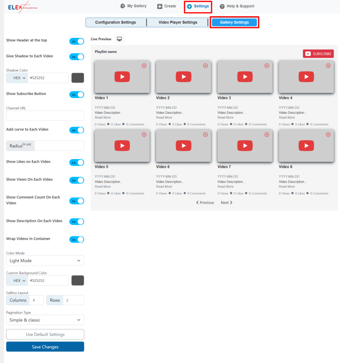340x363 pixels.
Task: Play Video 4 using its YouTube play icon
Action: (x=306, y=77)
